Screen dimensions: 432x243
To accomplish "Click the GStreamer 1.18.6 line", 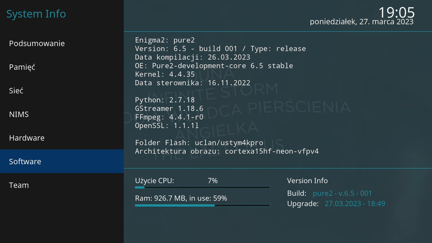I will pyautogui.click(x=169, y=109).
